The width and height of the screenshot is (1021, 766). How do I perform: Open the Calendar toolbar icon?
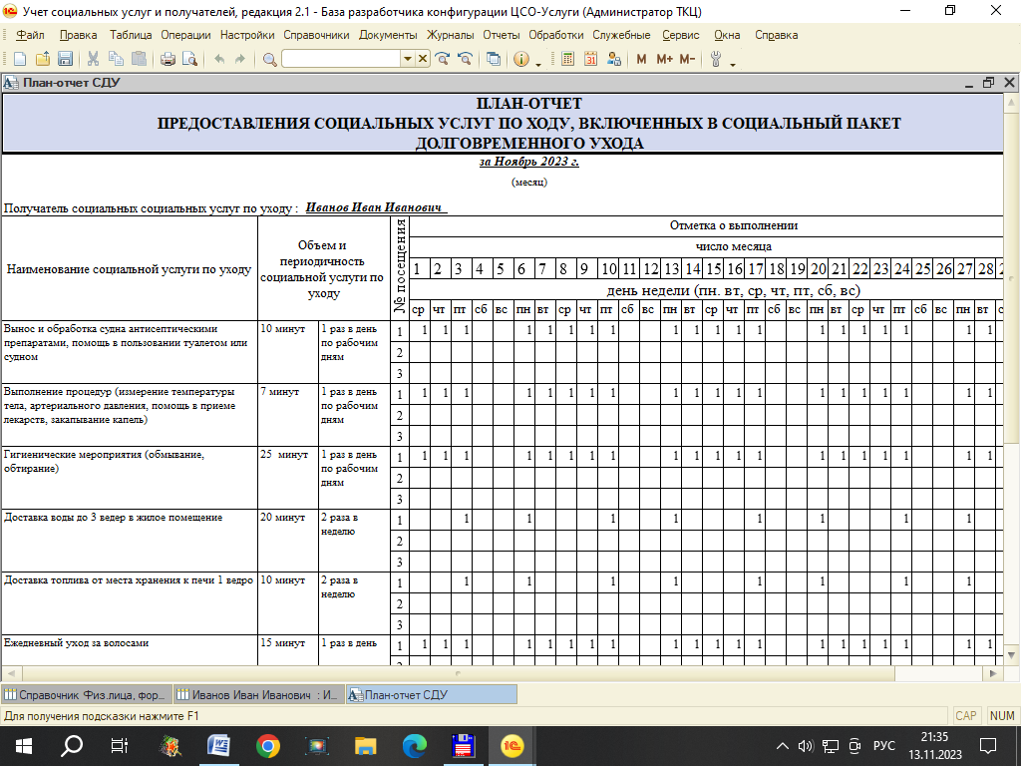click(x=590, y=59)
